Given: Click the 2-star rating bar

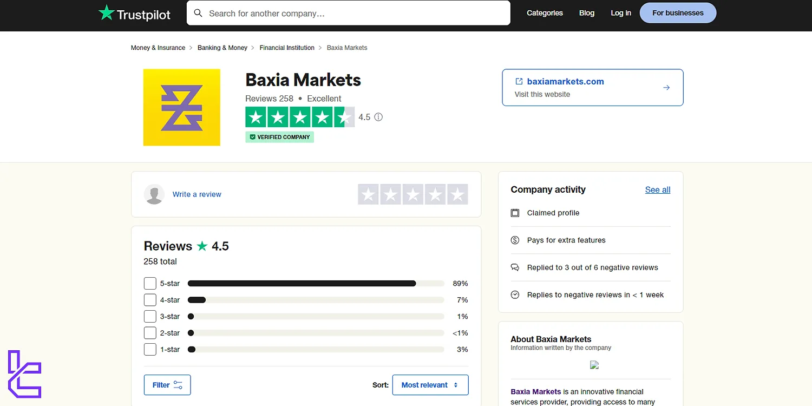Looking at the screenshot, I should pyautogui.click(x=316, y=333).
